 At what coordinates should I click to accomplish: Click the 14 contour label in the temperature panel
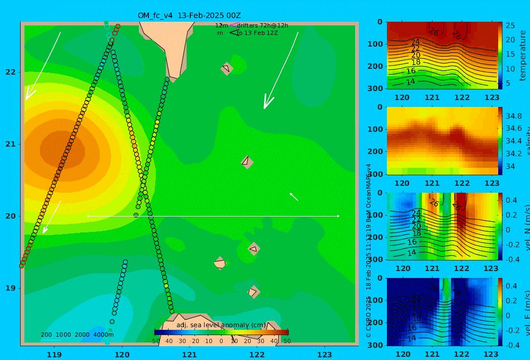coord(411,82)
